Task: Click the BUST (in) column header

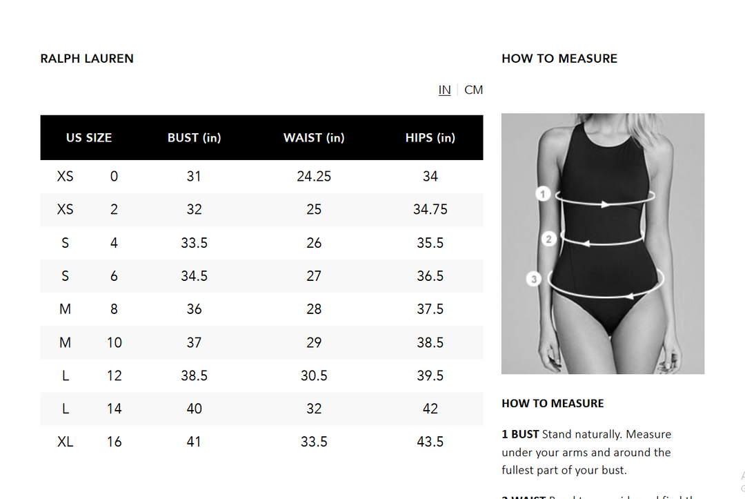Action: [194, 137]
